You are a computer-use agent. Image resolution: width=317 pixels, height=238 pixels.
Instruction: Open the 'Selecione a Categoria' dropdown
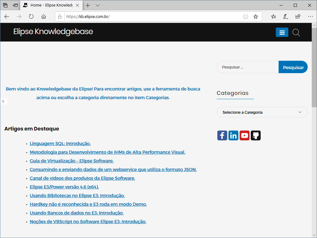262,112
